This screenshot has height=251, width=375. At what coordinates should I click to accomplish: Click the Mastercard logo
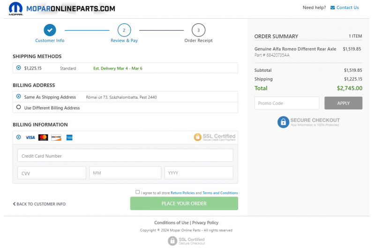[43, 137]
